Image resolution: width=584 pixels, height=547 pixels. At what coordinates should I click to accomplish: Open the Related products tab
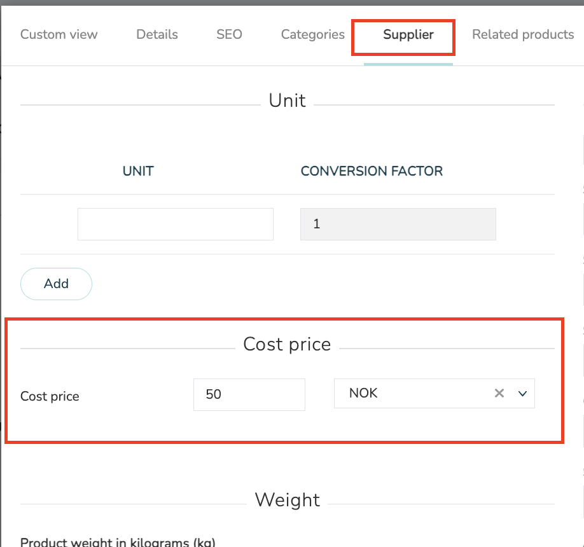coord(523,34)
